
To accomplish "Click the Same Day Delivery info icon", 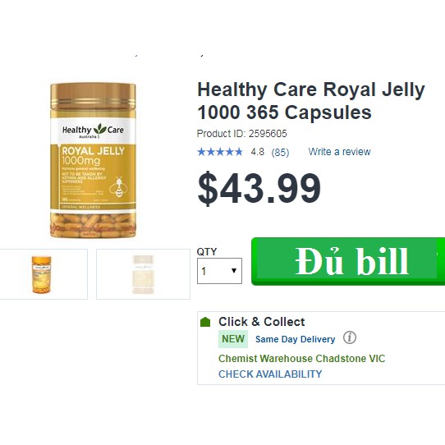I will point(350,337).
